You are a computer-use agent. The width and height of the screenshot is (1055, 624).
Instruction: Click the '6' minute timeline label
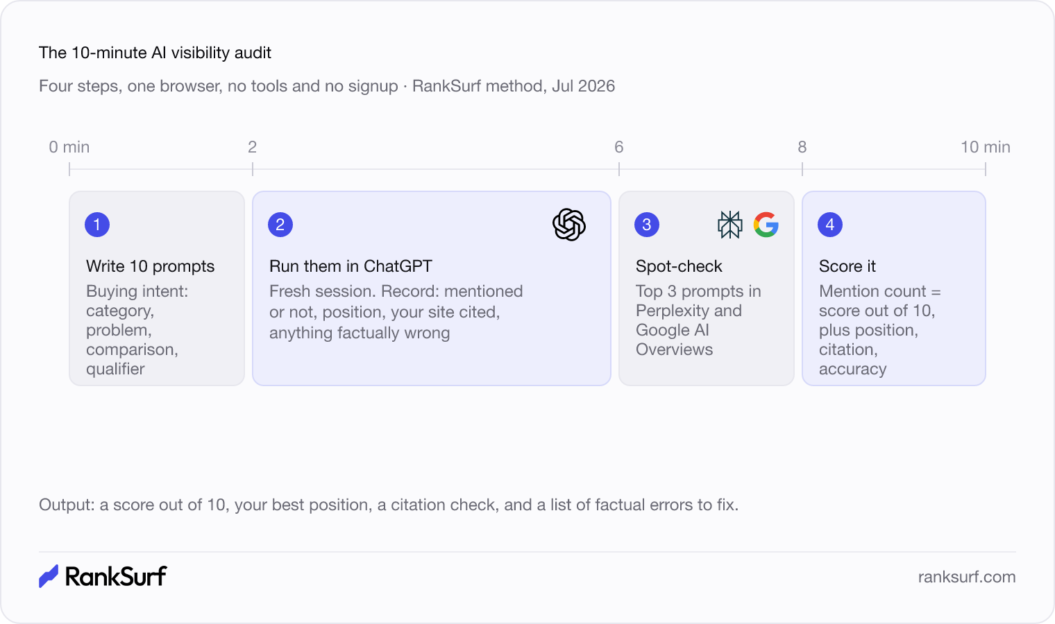click(619, 147)
